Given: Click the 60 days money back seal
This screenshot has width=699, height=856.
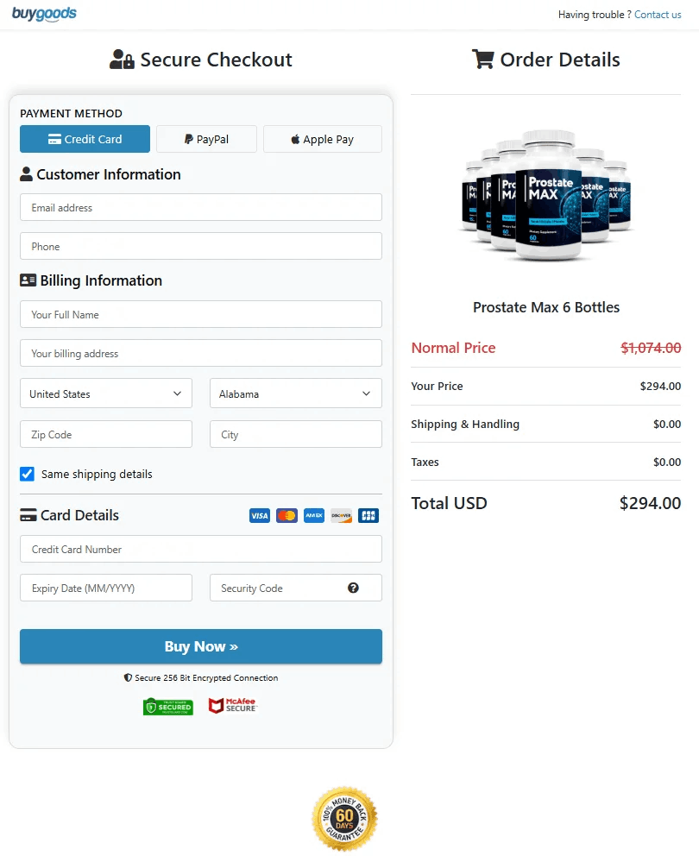Looking at the screenshot, I should (344, 818).
